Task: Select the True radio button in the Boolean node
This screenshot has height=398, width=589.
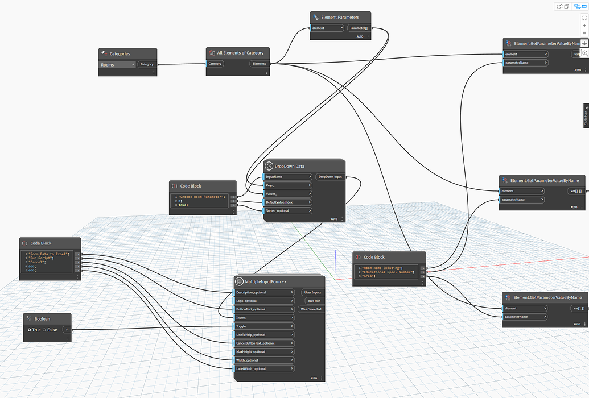Action: (x=30, y=330)
